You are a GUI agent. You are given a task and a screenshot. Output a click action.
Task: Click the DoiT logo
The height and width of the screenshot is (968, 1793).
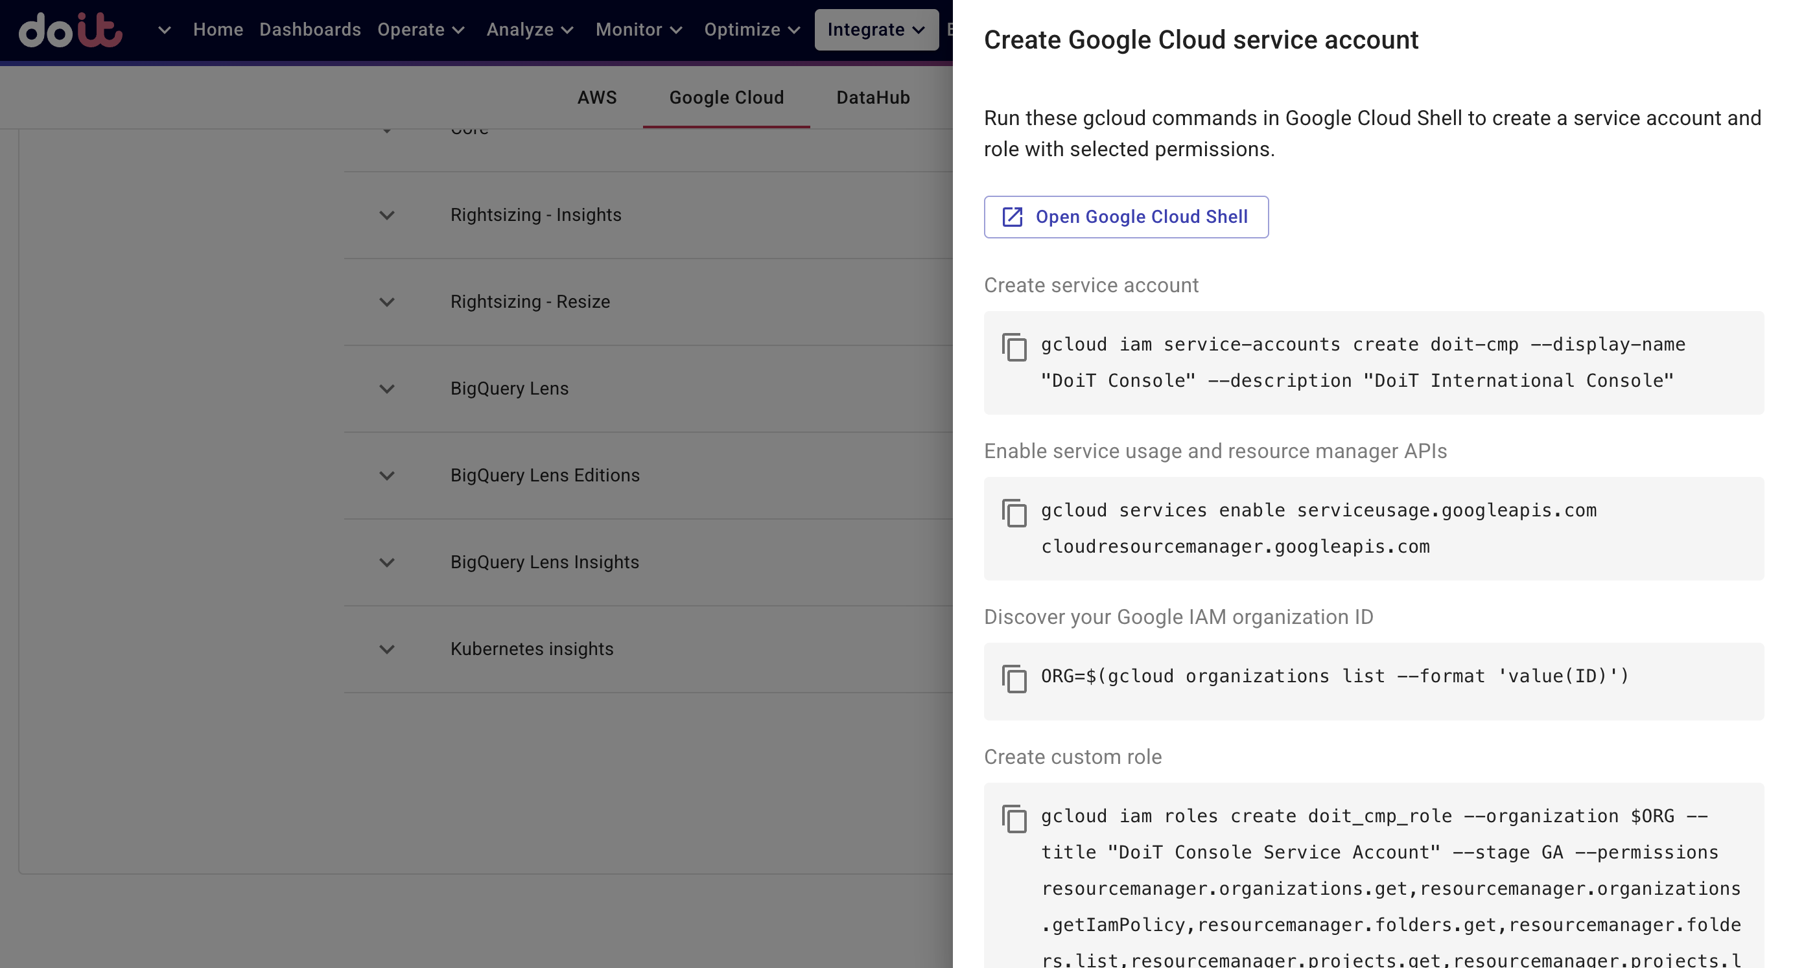pos(70,30)
